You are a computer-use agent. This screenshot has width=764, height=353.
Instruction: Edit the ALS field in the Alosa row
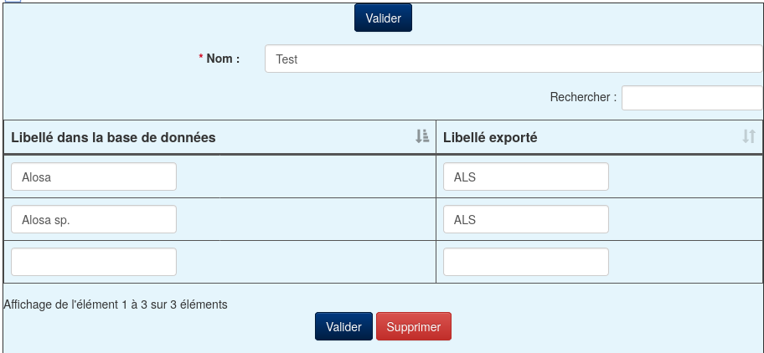pyautogui.click(x=526, y=176)
